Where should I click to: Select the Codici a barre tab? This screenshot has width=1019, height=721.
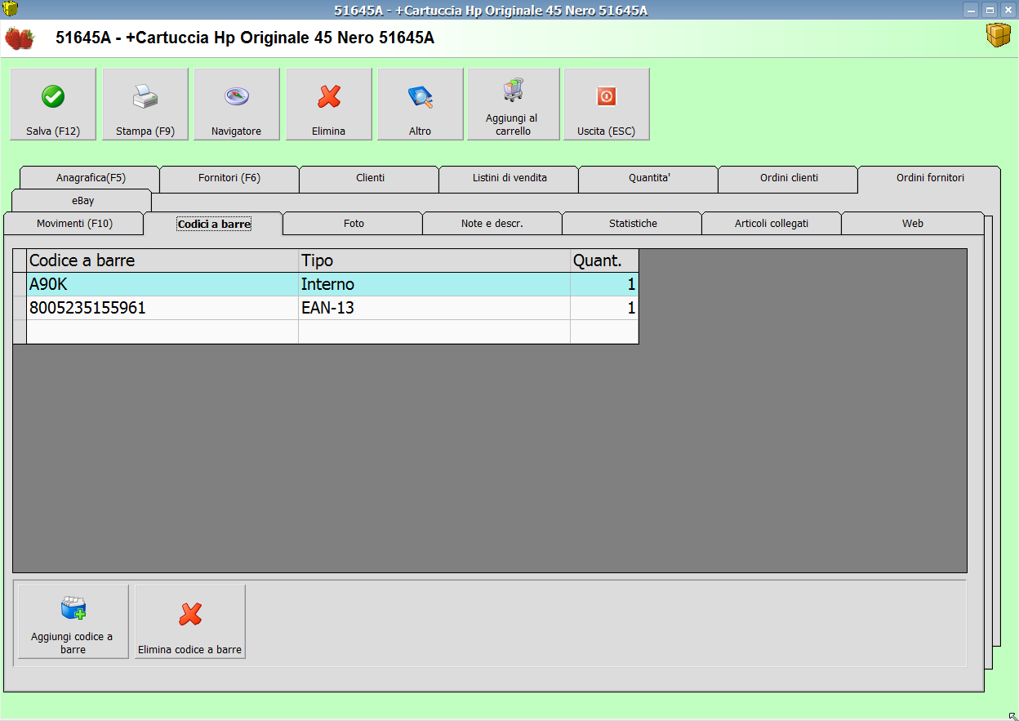click(x=214, y=224)
